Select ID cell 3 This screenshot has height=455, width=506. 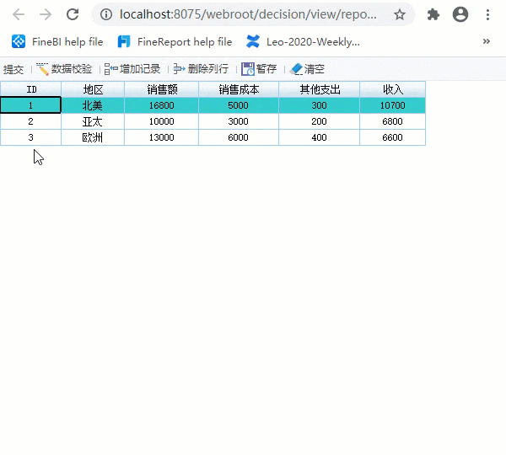tap(30, 137)
